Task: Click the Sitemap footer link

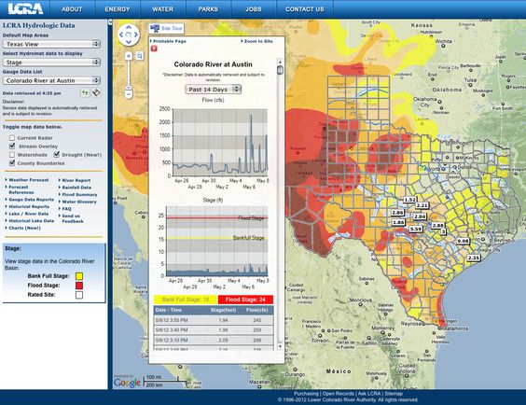Action: (394, 394)
